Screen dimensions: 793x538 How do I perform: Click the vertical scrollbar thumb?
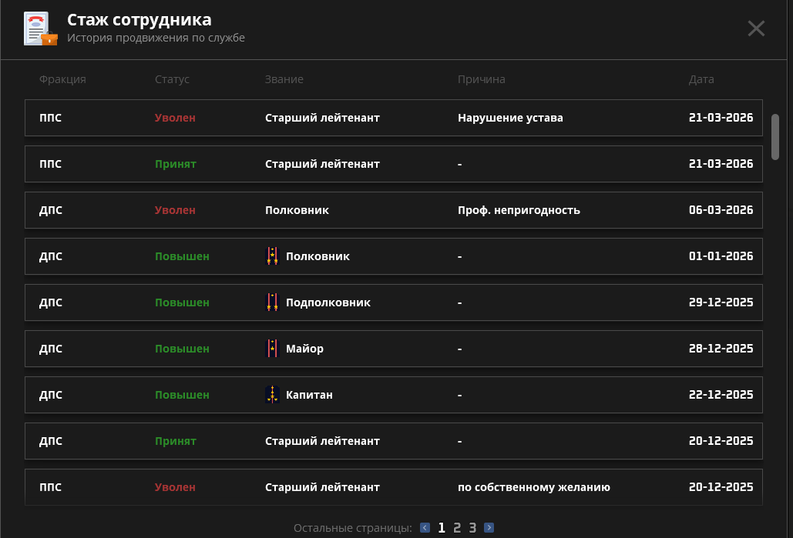pyautogui.click(x=775, y=137)
